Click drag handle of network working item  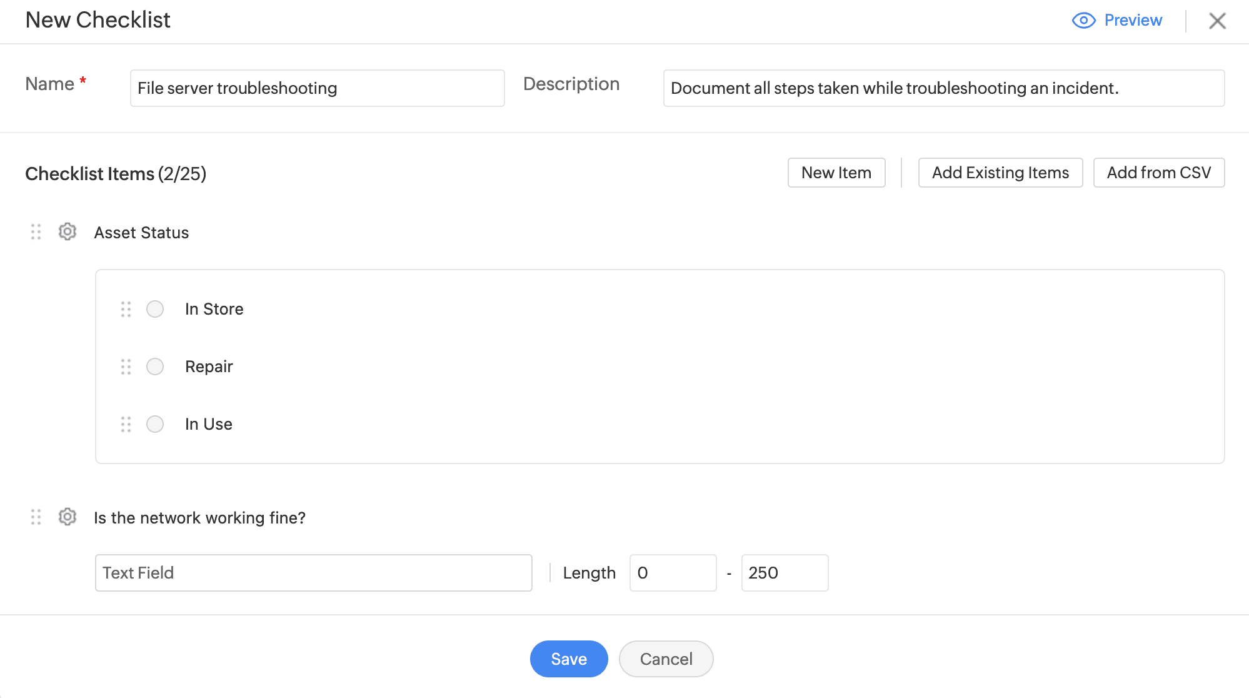tap(36, 517)
